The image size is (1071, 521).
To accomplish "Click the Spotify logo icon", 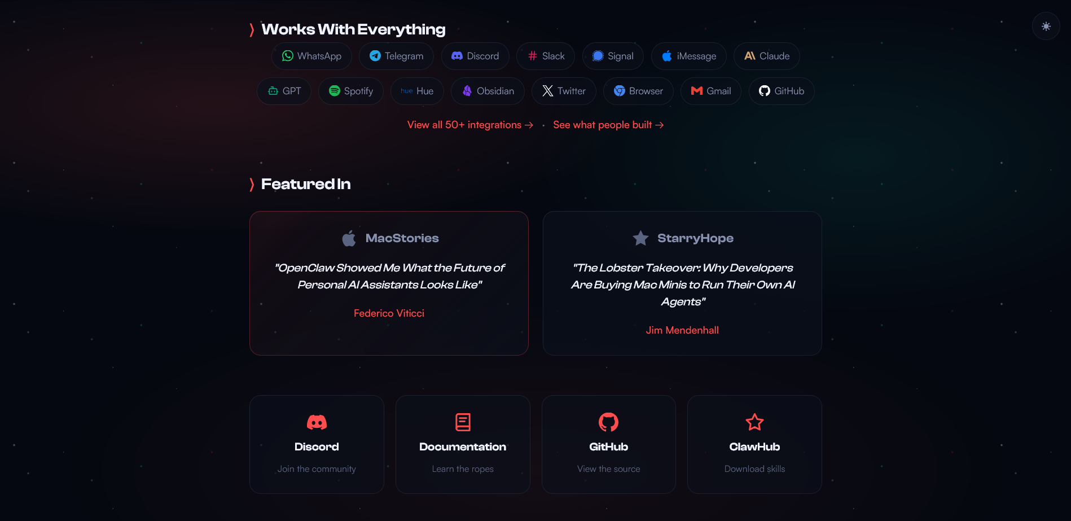I will pyautogui.click(x=335, y=91).
